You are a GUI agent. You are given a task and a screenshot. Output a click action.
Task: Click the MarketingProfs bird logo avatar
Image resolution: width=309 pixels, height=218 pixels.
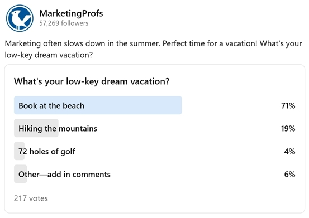[20, 18]
